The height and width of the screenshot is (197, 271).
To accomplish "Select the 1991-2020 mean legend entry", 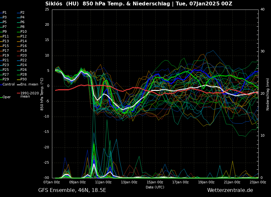I will (29, 95).
